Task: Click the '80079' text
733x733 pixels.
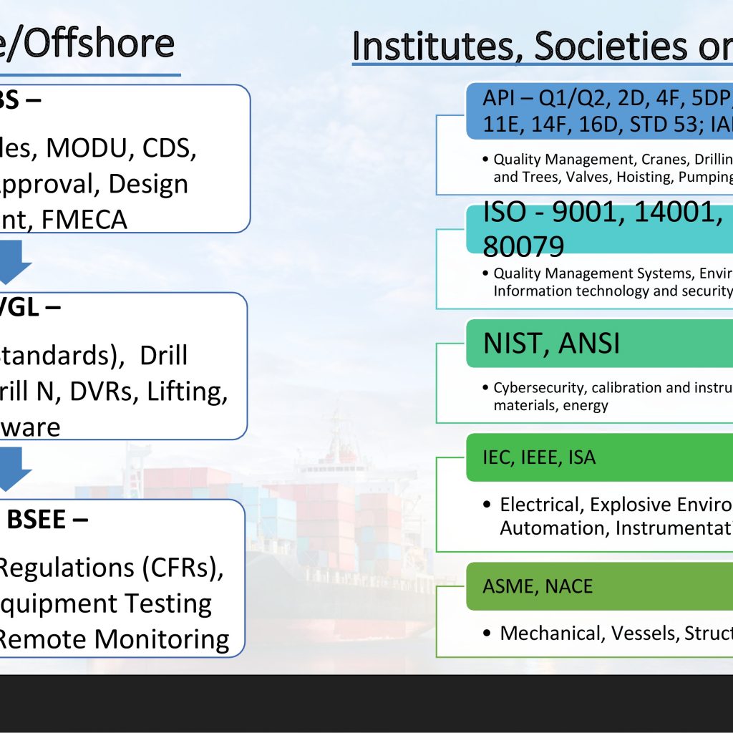Action: pyautogui.click(x=523, y=246)
